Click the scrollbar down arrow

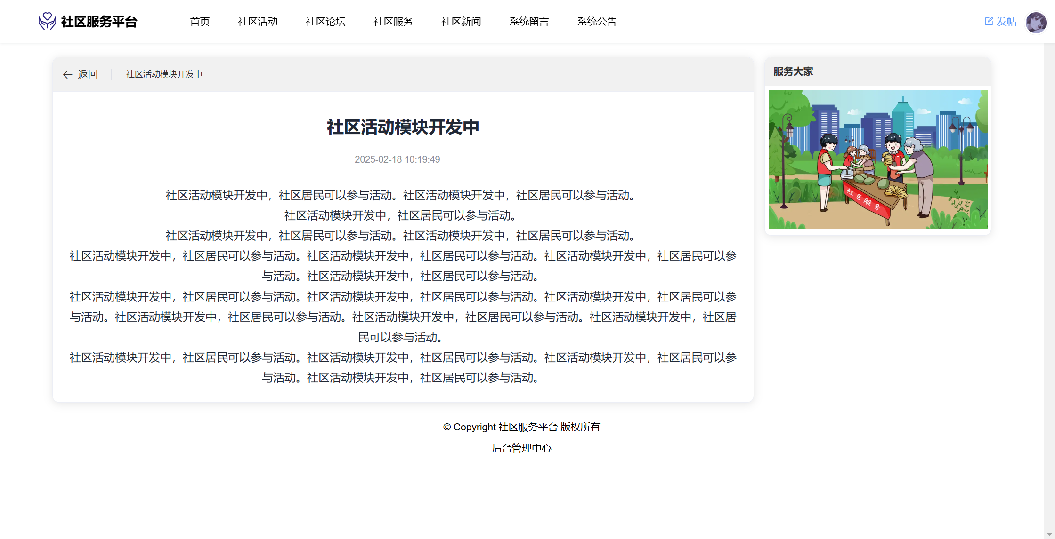(x=1049, y=534)
